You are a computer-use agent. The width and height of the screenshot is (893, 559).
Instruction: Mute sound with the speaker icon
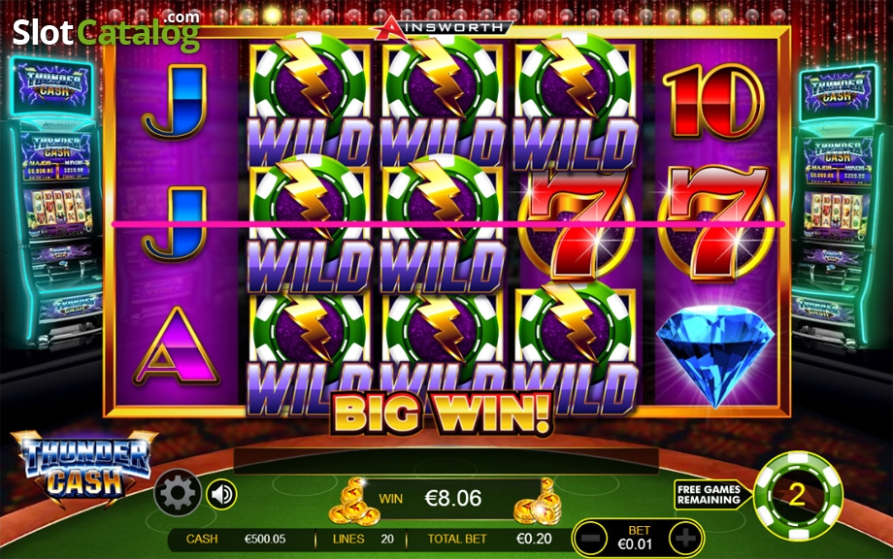221,494
